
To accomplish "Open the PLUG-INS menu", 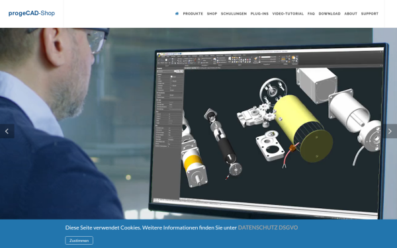I will point(259,14).
